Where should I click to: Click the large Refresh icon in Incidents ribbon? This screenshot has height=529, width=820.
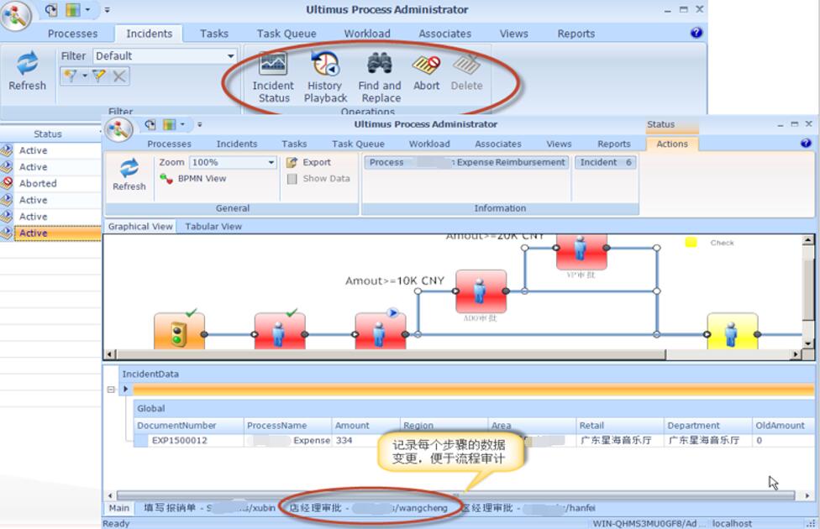27,64
